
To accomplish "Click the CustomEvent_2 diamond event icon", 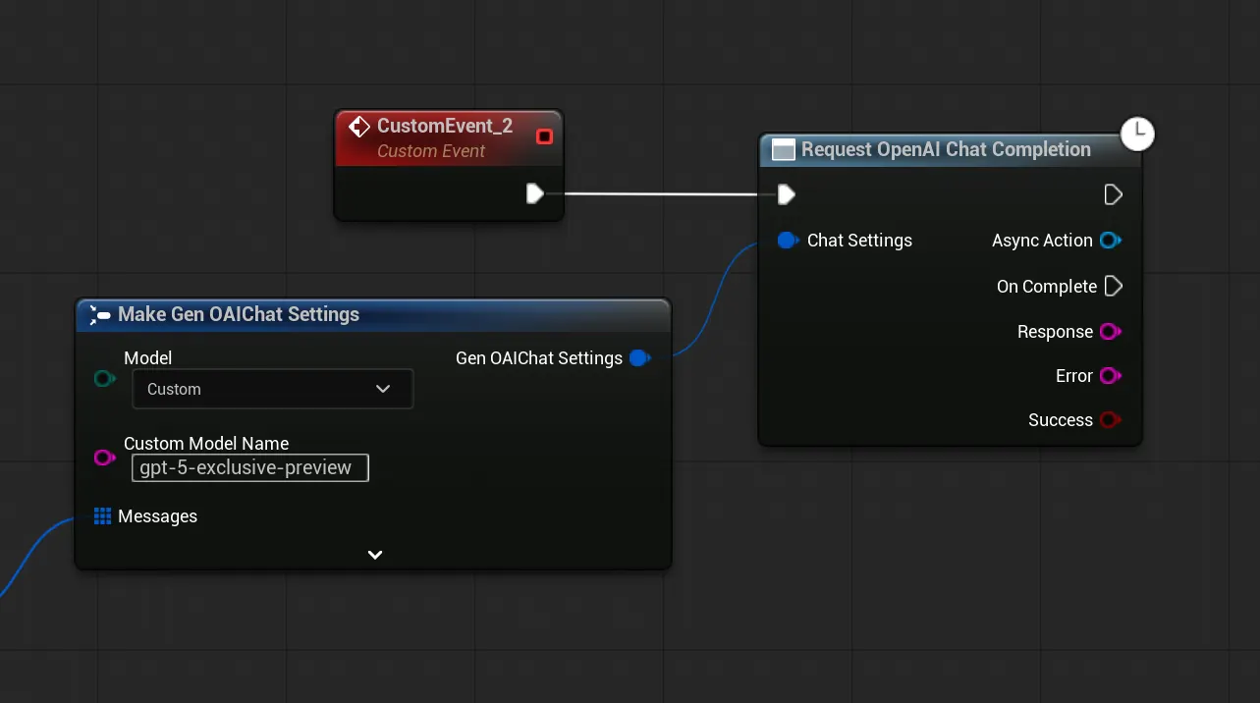I will click(x=359, y=127).
